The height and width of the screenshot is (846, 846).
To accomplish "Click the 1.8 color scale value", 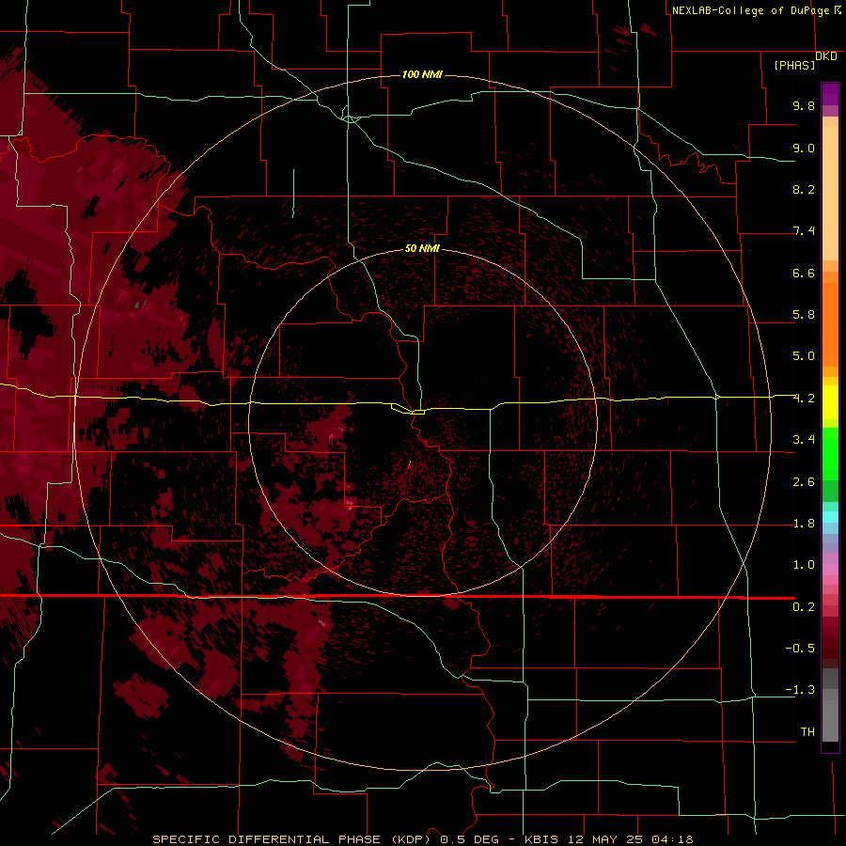I will point(804,524).
